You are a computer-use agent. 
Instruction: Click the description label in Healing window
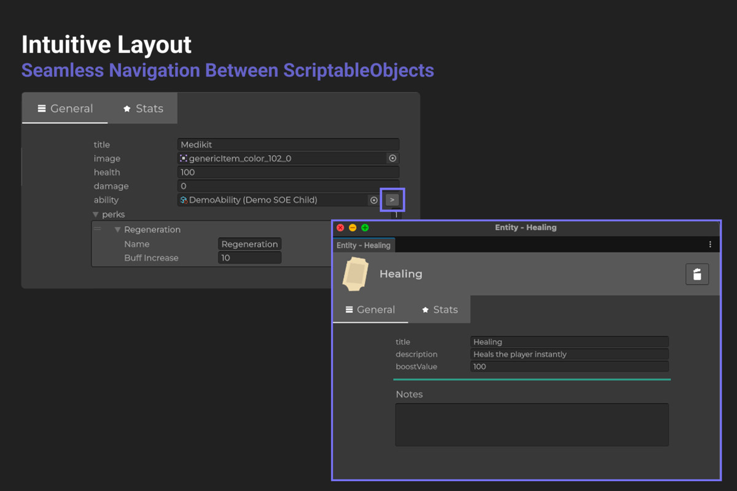pos(416,354)
